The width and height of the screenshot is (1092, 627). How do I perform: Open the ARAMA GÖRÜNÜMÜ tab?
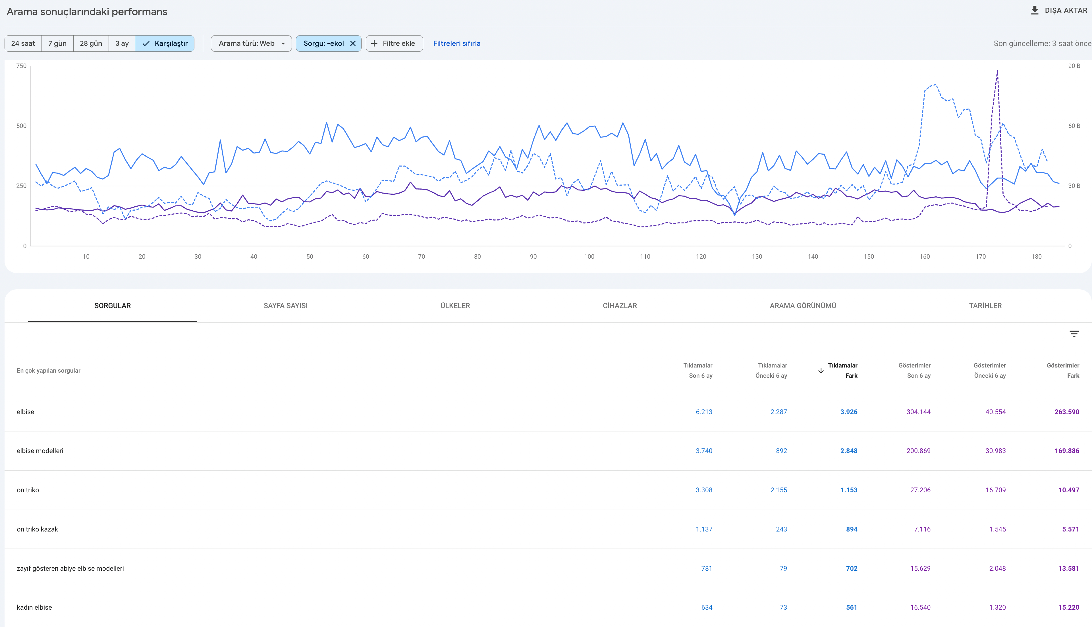pos(803,306)
